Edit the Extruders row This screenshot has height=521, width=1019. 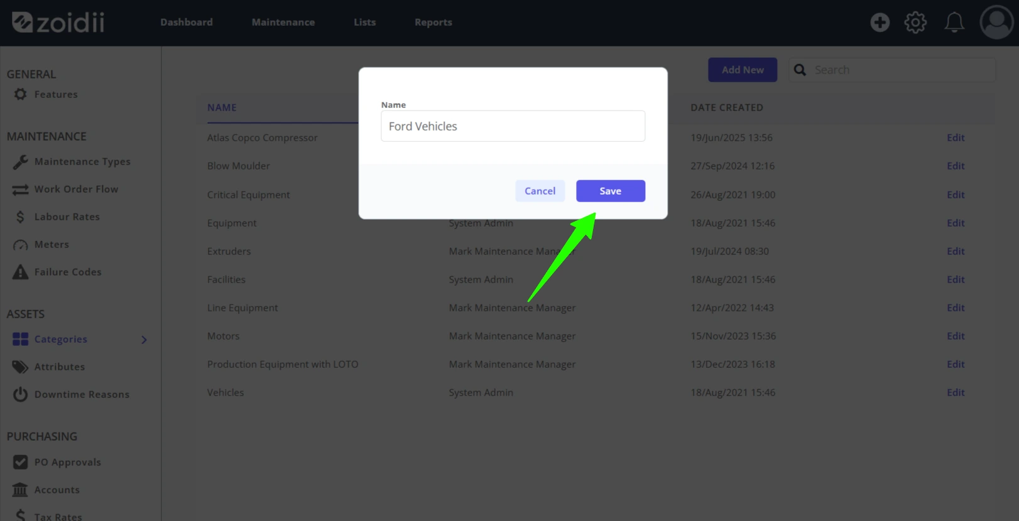(956, 251)
